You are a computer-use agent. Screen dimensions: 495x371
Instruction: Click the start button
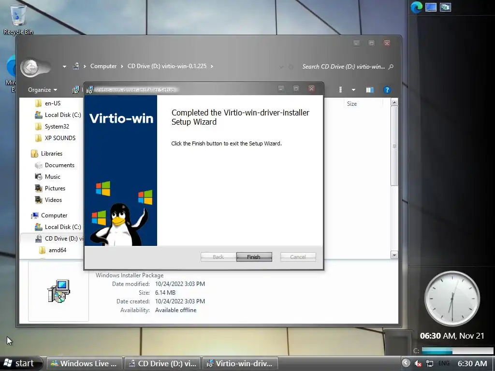point(20,363)
